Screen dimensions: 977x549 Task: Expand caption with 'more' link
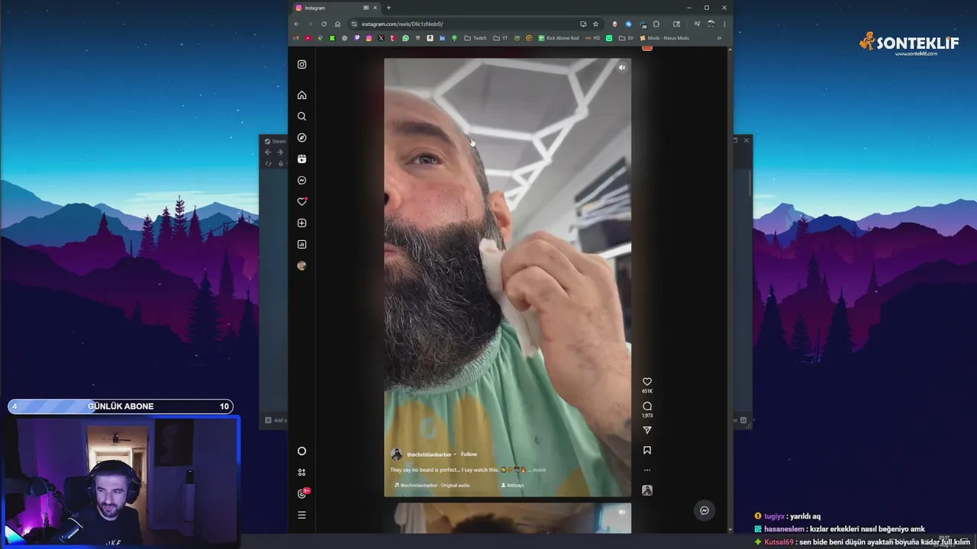coord(539,470)
